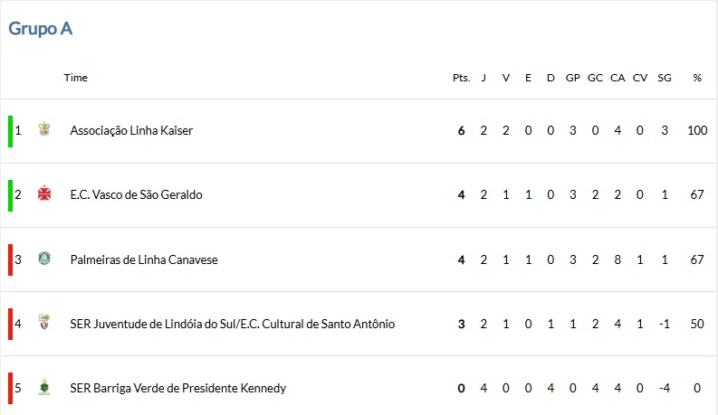
Task: Open the Associação Linha Kaiser team name
Action: [x=131, y=131]
